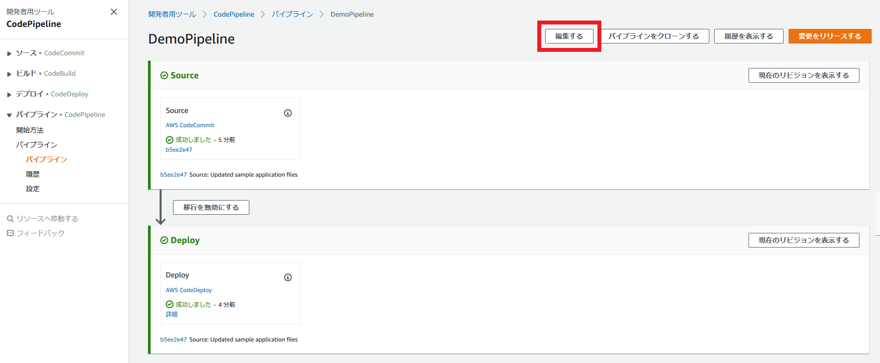880x363 pixels.
Task: Open AWS CodeDeploy provider link
Action: tap(189, 290)
